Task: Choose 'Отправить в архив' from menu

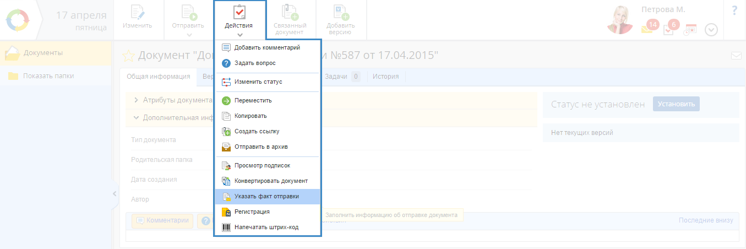Action: (260, 147)
